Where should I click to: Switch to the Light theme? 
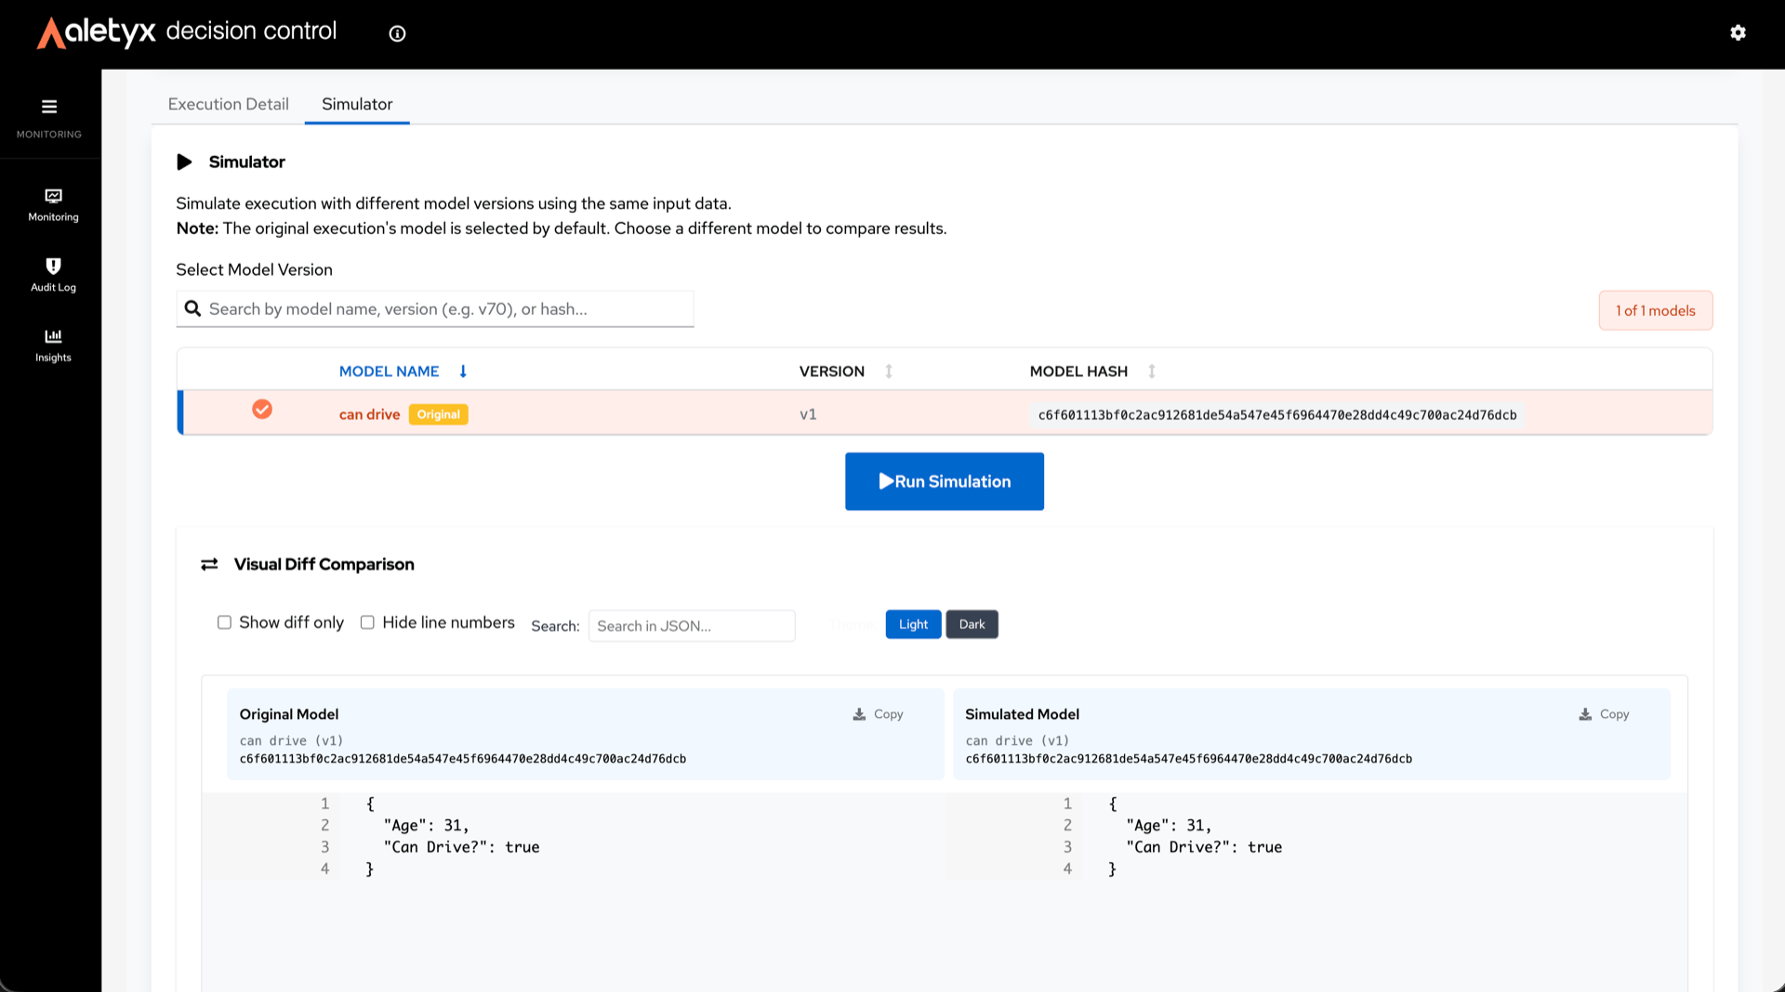point(913,624)
